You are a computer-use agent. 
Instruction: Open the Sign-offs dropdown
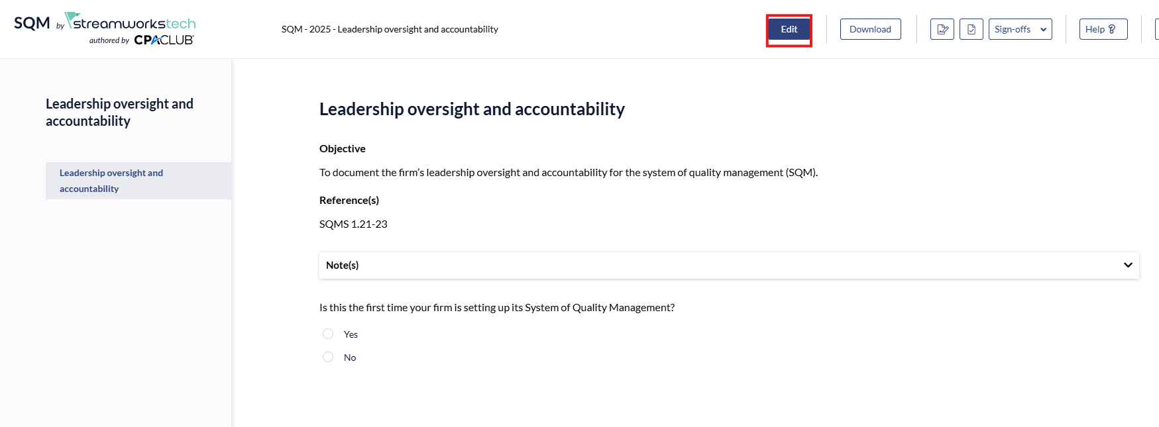tap(1020, 29)
